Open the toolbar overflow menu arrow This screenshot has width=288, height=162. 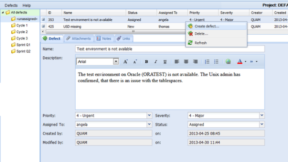tap(256, 62)
